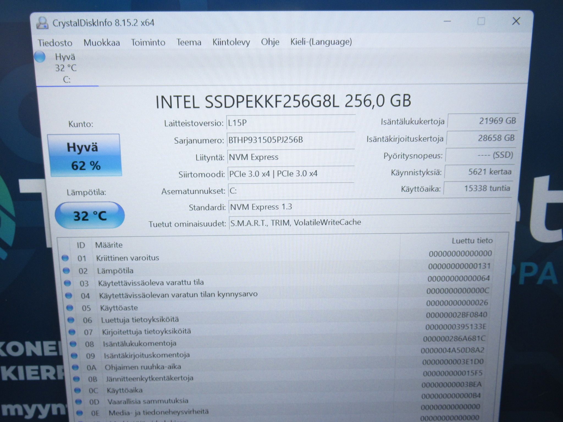Select the row text Luettuja tietoyksiköitä

pos(140,320)
